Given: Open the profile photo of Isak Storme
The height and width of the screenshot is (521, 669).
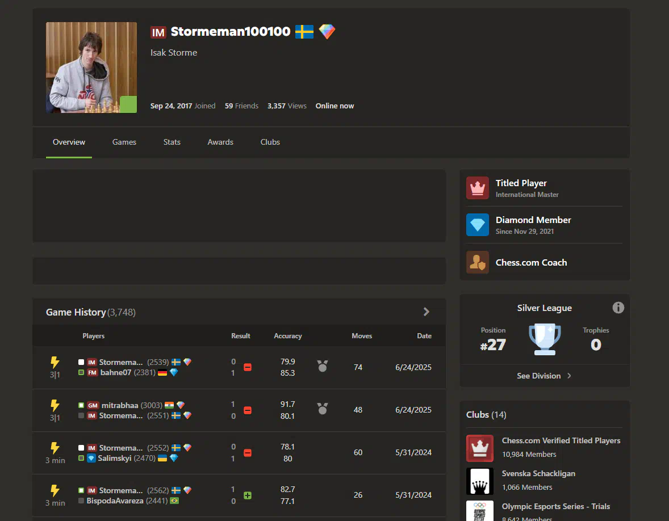Looking at the screenshot, I should (91, 68).
